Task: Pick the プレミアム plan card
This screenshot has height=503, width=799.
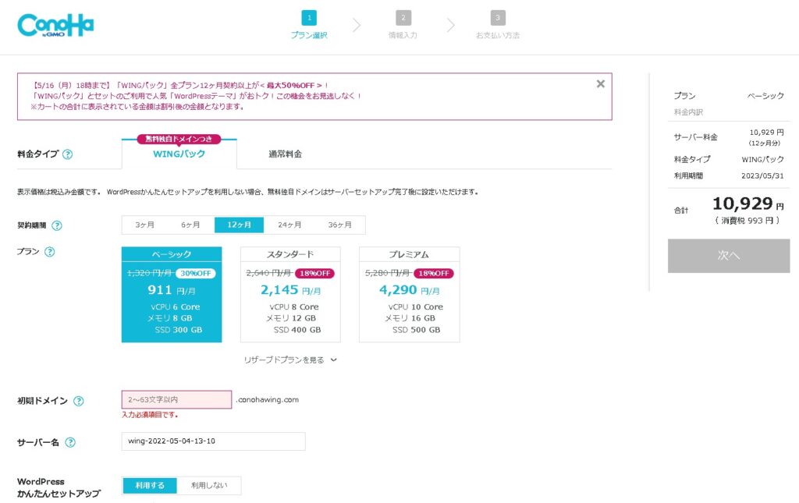Action: tap(409, 295)
